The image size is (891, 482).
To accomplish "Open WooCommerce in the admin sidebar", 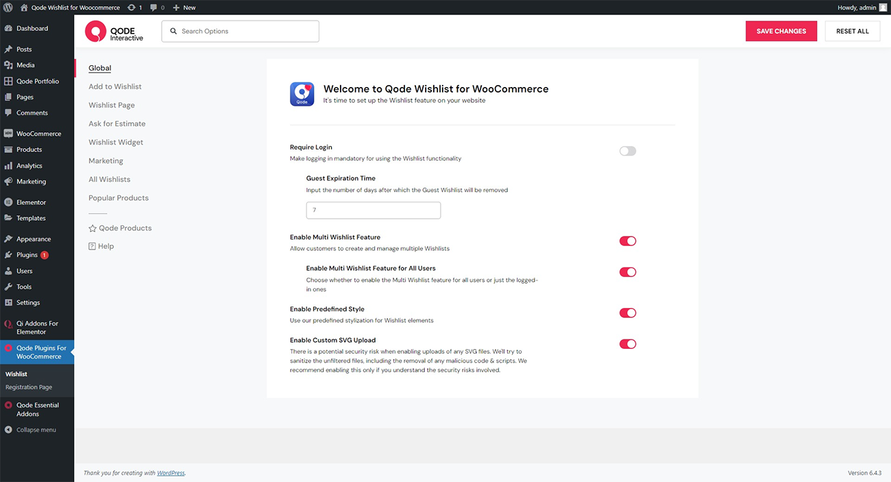I will point(38,134).
